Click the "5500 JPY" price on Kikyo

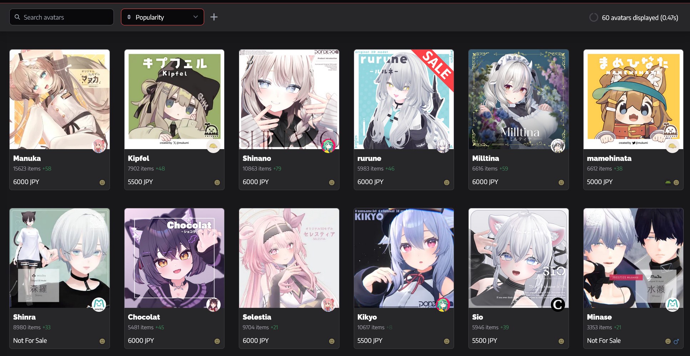coord(370,341)
